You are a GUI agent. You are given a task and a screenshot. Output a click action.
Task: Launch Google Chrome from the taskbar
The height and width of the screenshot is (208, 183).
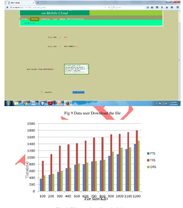(25, 103)
